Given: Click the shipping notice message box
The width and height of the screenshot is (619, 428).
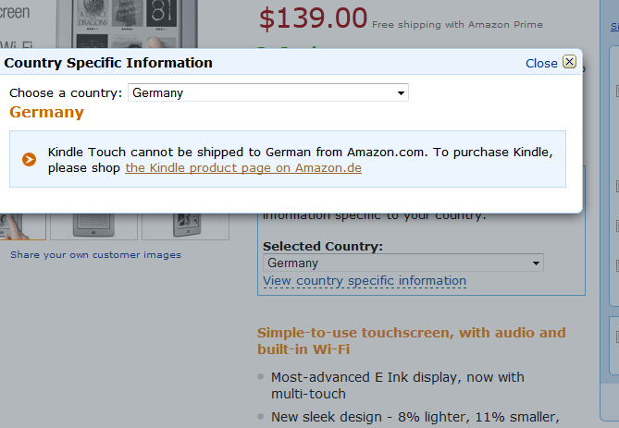Looking at the screenshot, I should click(288, 159).
